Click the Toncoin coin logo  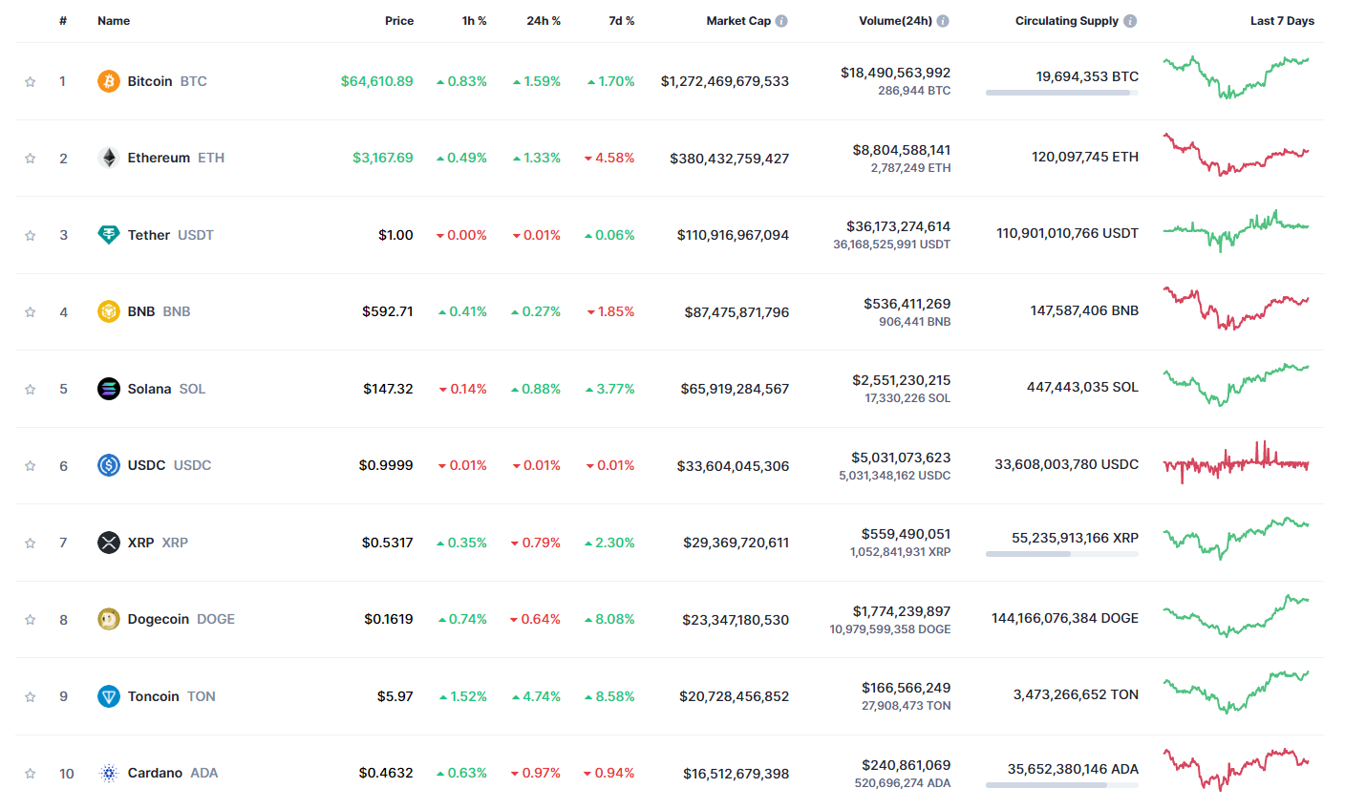pos(109,696)
